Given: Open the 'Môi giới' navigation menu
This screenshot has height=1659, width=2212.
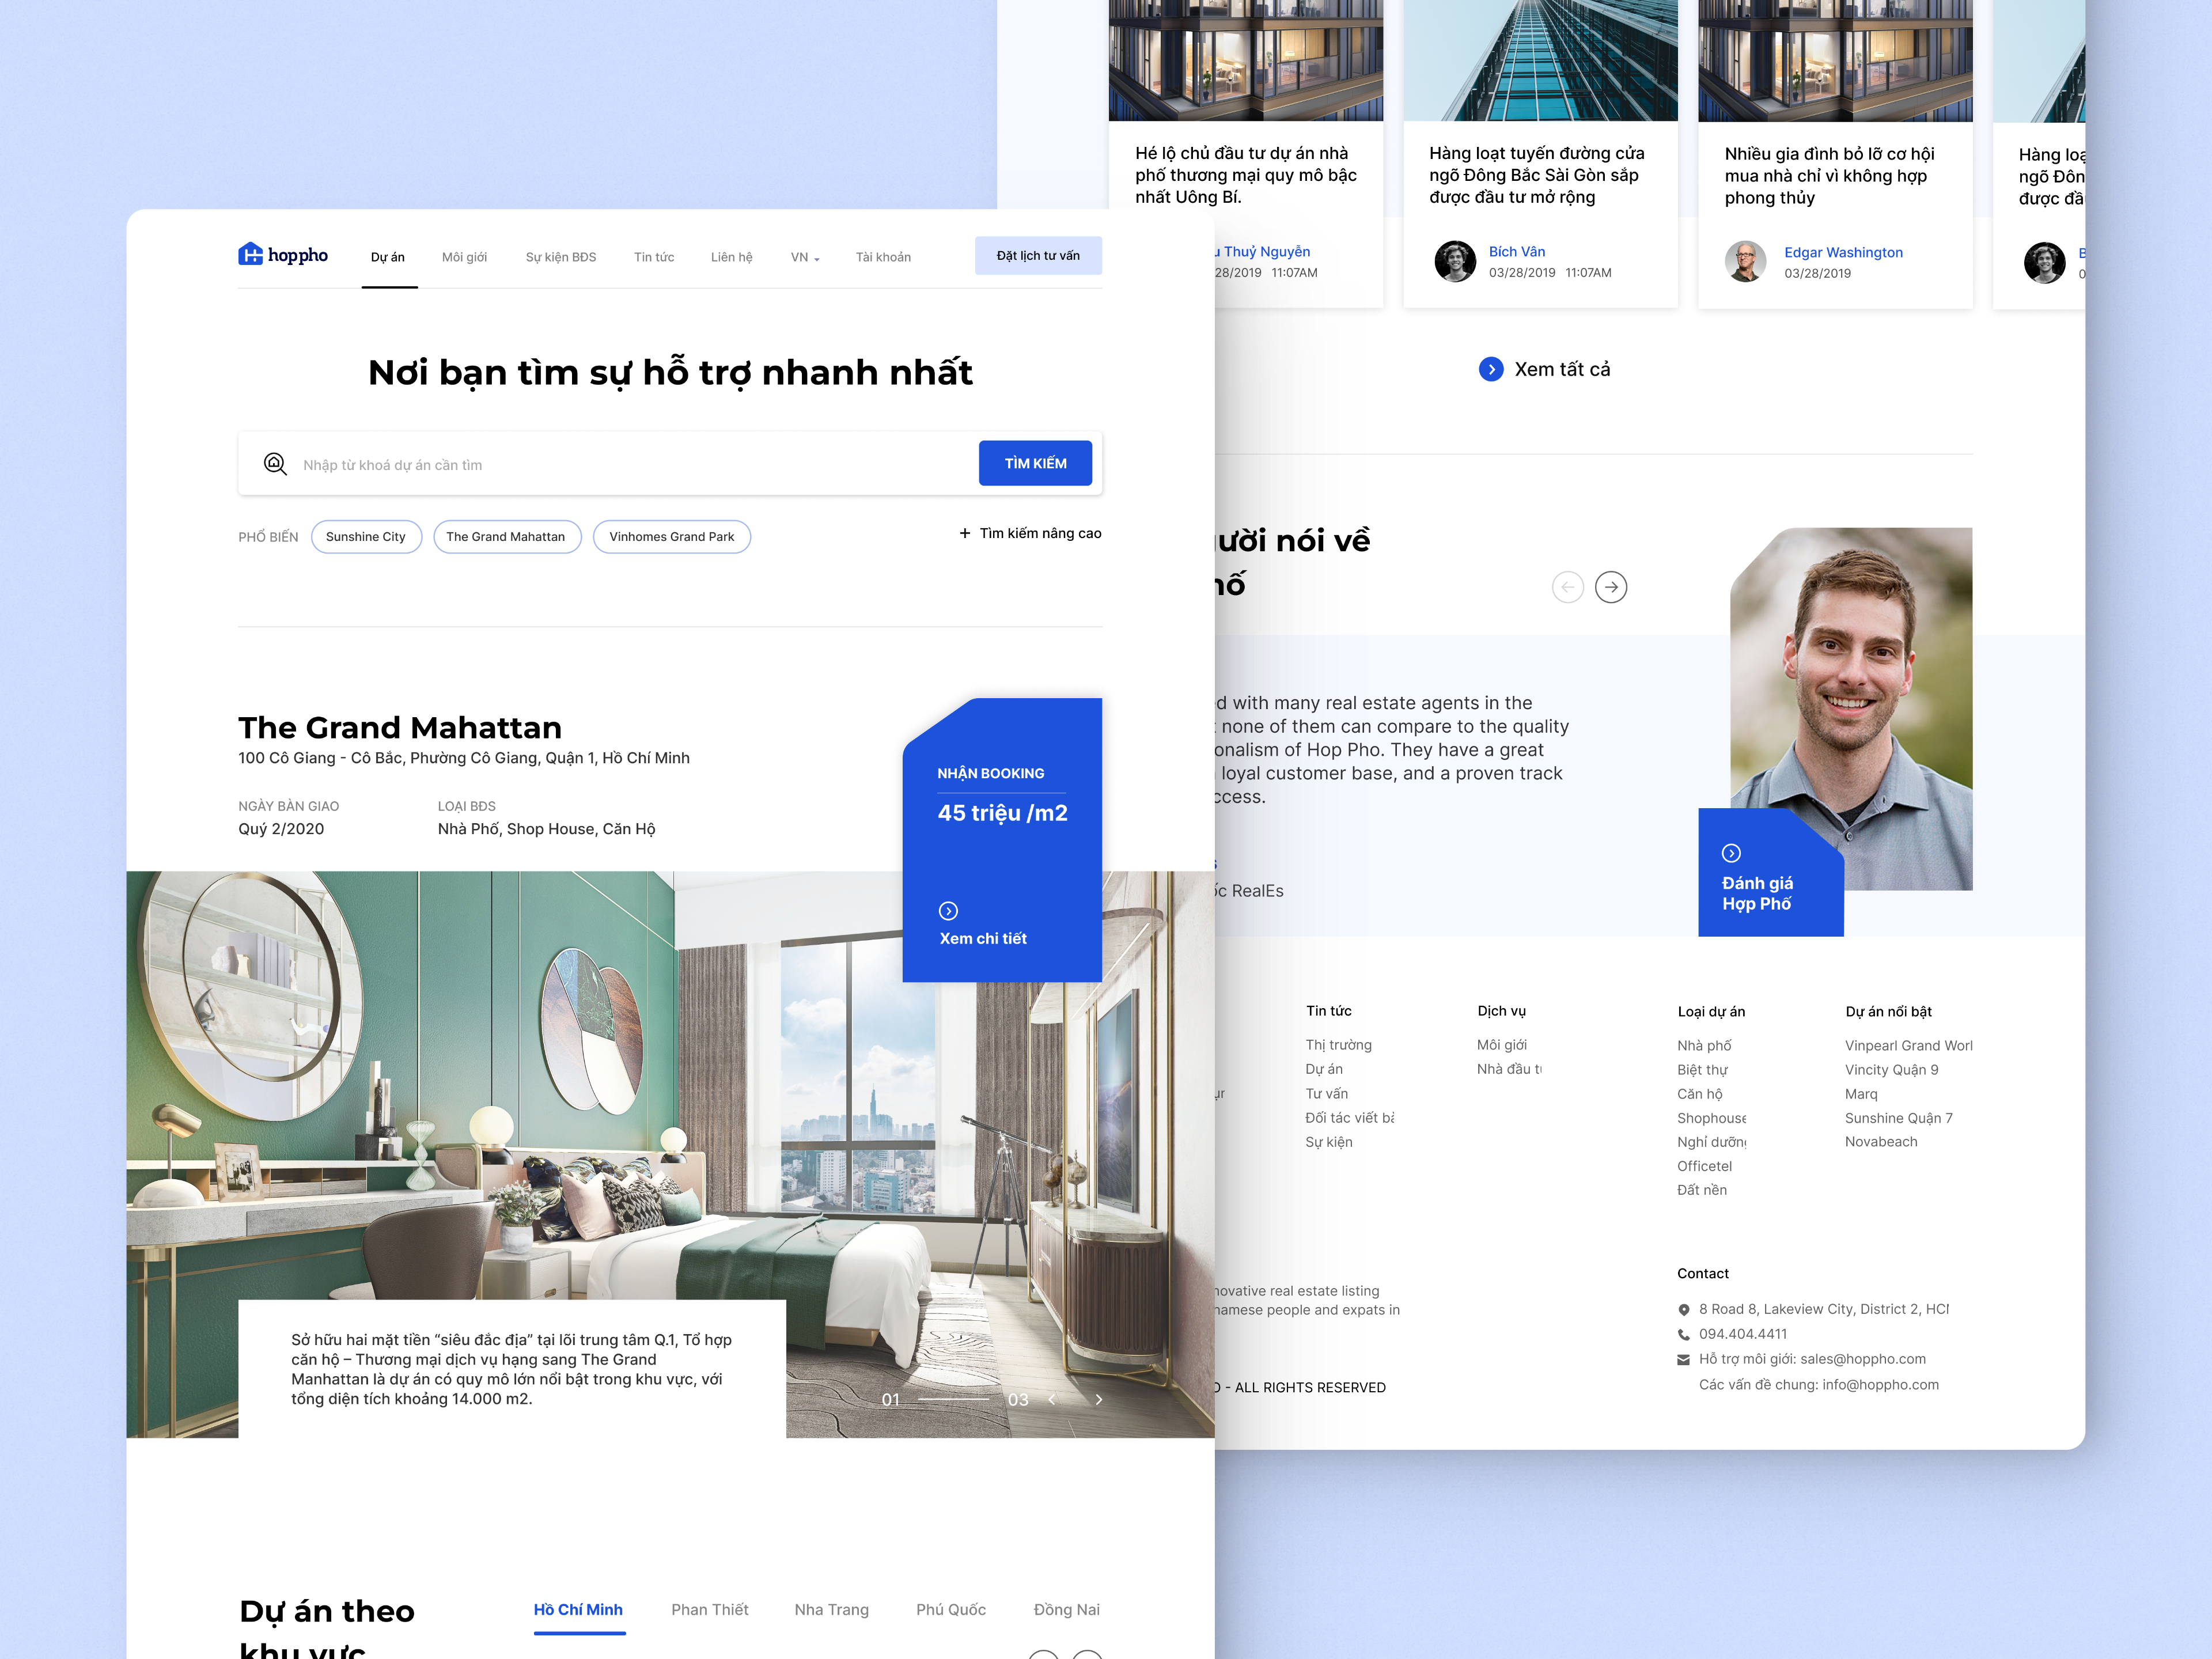Looking at the screenshot, I should [x=464, y=257].
